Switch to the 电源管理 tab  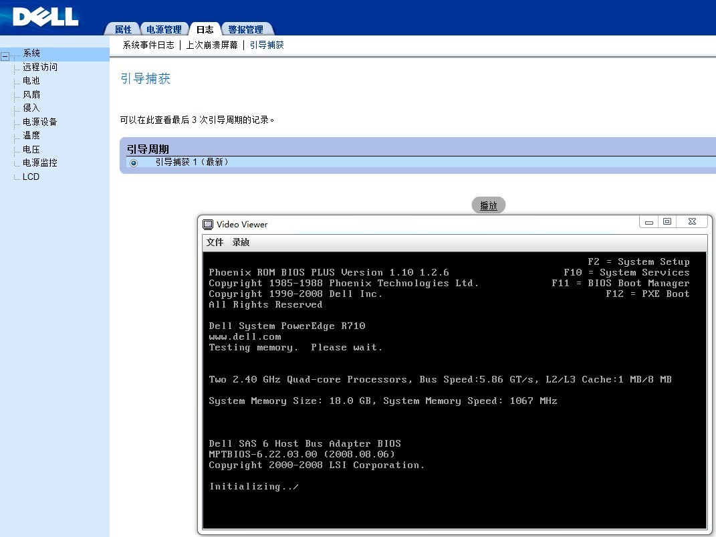click(164, 29)
